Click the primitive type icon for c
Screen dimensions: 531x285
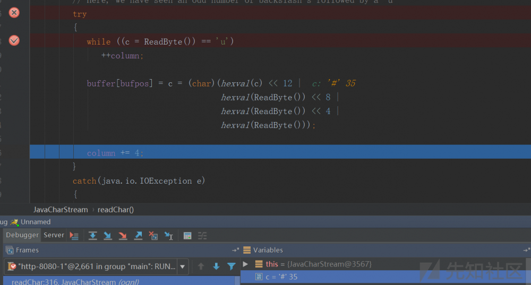(x=259, y=277)
